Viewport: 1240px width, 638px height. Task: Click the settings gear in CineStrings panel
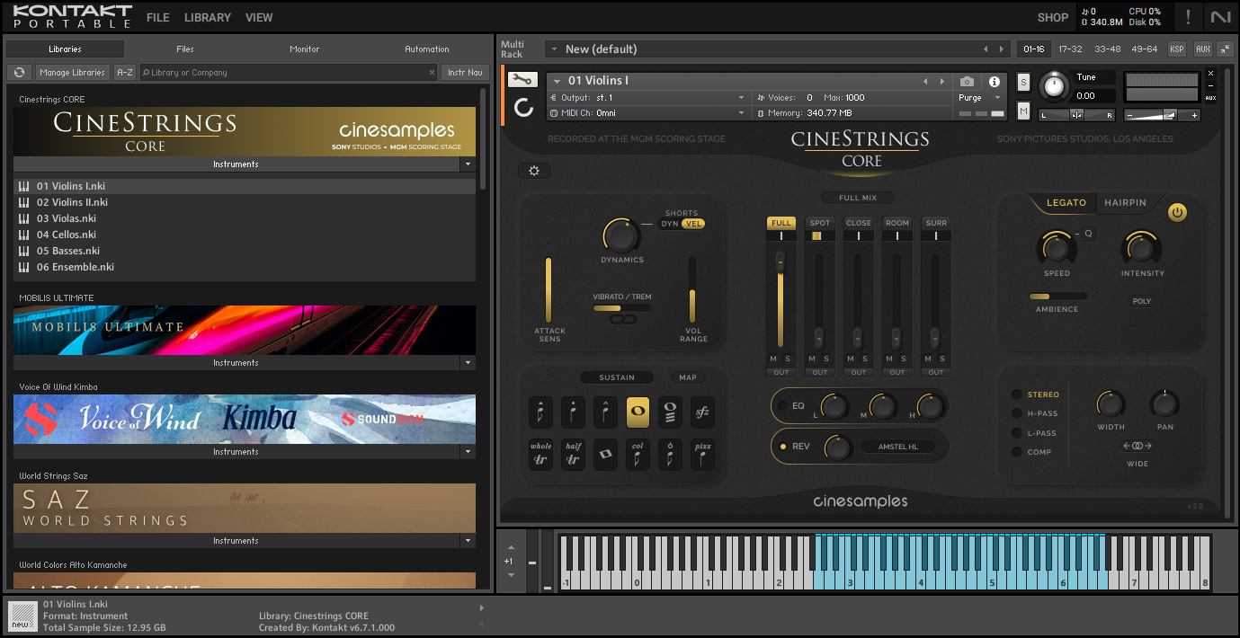[534, 171]
